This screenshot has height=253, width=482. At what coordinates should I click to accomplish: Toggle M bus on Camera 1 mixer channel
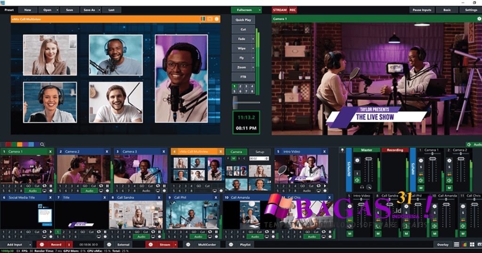pos(421,188)
